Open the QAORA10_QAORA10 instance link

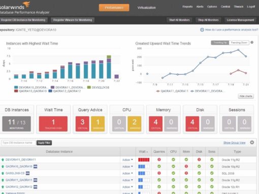(19, 167)
